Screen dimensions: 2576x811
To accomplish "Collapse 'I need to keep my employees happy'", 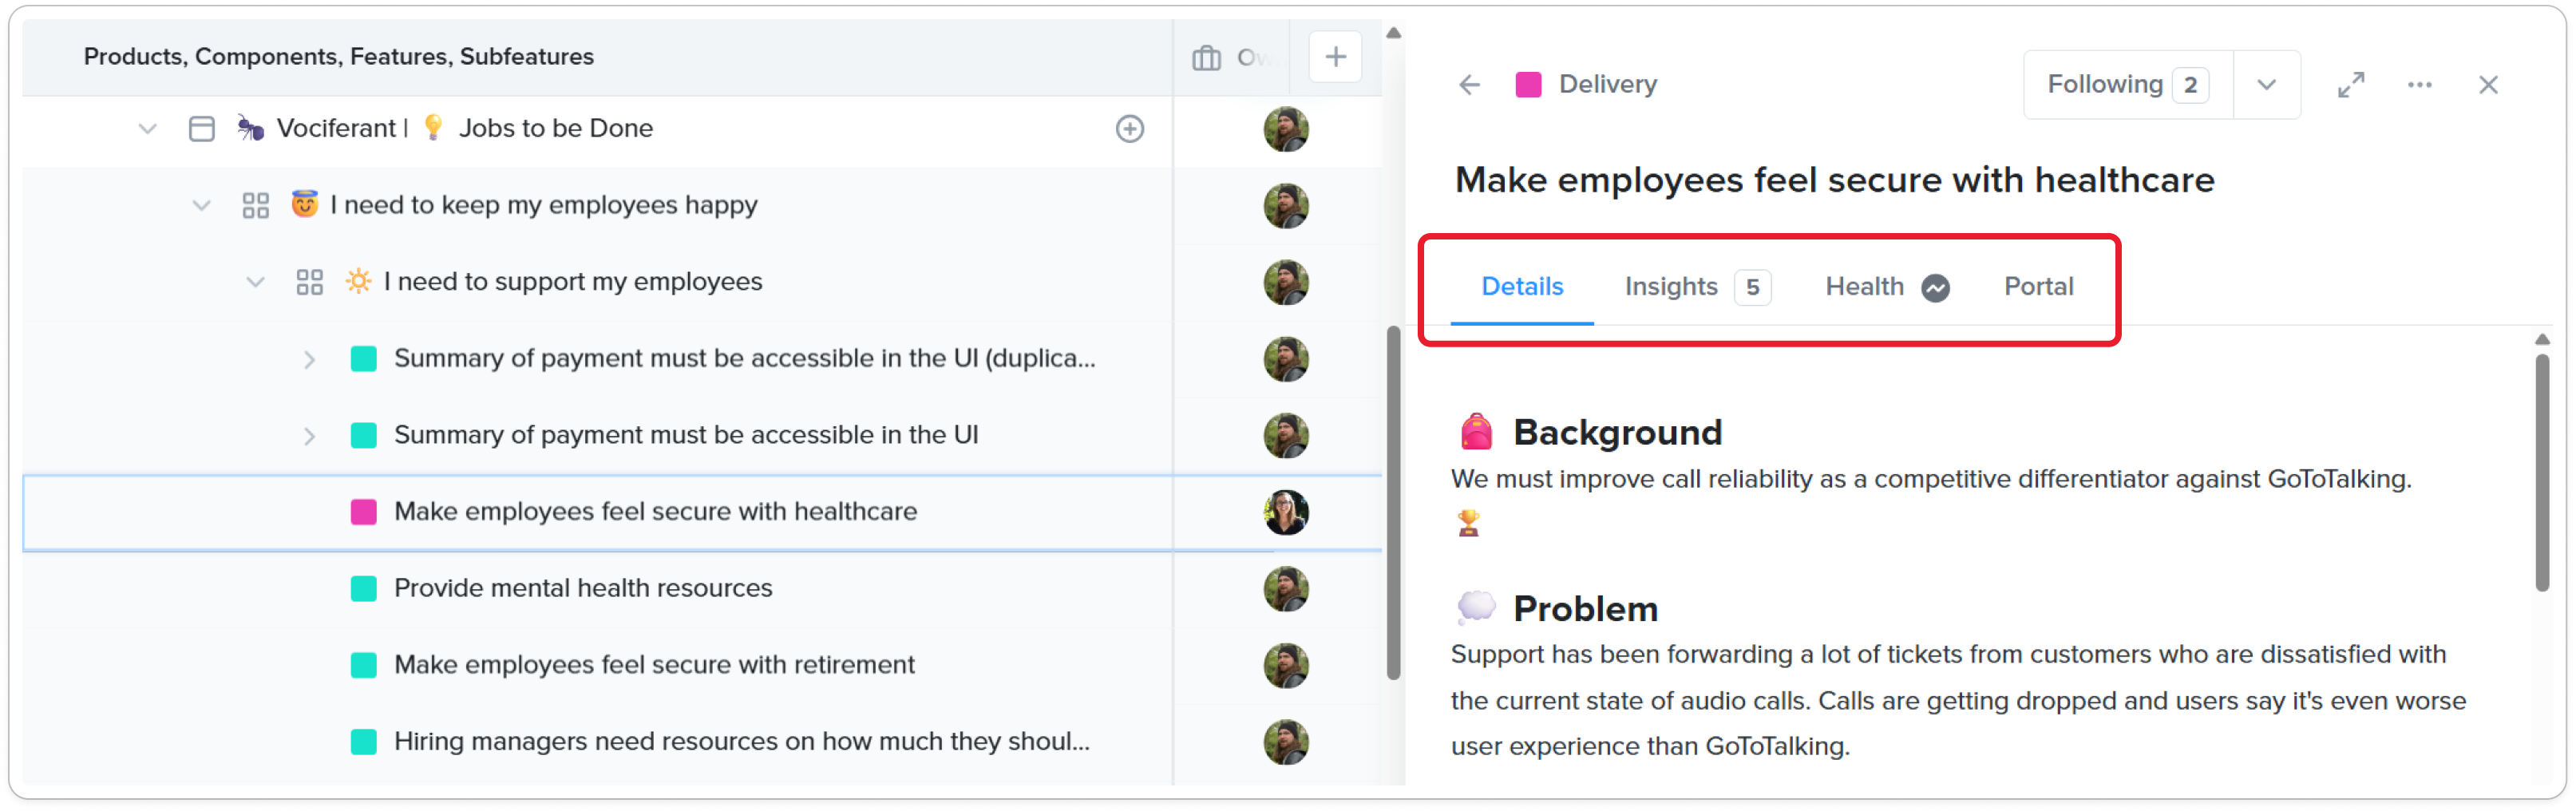I will [202, 206].
